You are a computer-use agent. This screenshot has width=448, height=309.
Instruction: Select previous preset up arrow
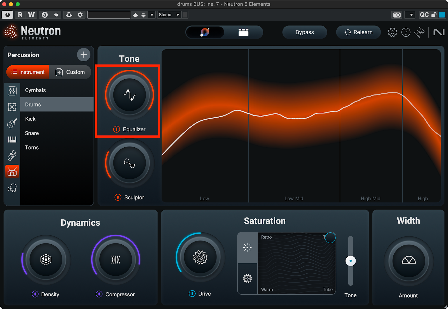pos(135,15)
